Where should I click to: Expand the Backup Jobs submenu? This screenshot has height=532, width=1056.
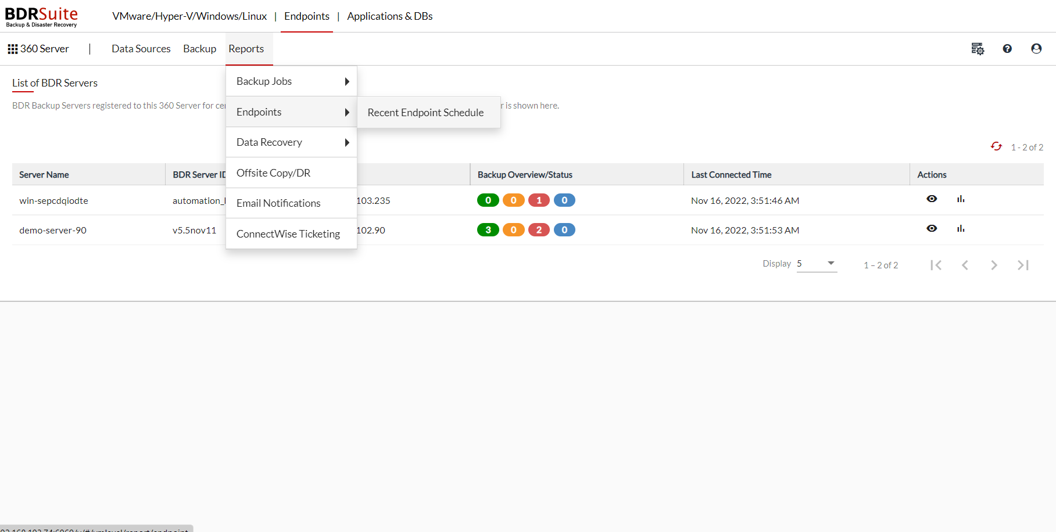click(291, 81)
